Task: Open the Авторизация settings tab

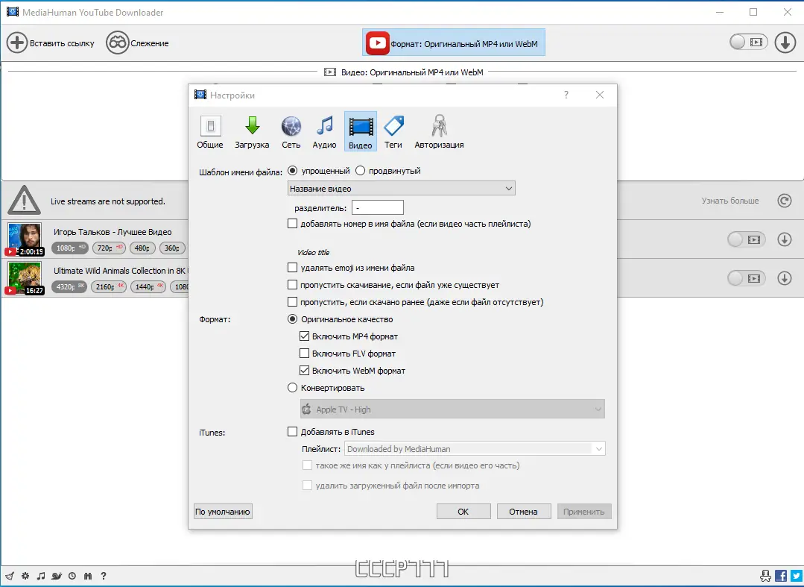Action: pos(439,131)
